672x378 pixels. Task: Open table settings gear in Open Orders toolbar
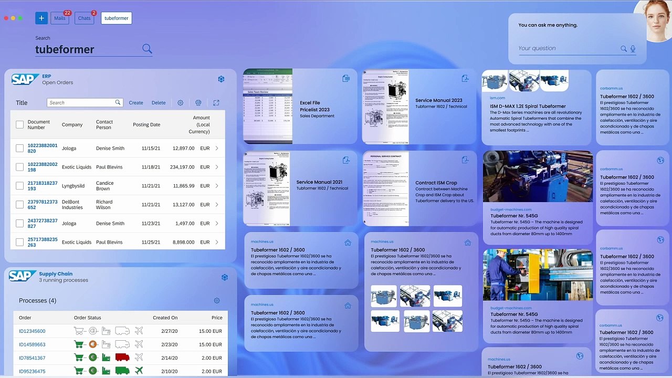click(x=180, y=103)
